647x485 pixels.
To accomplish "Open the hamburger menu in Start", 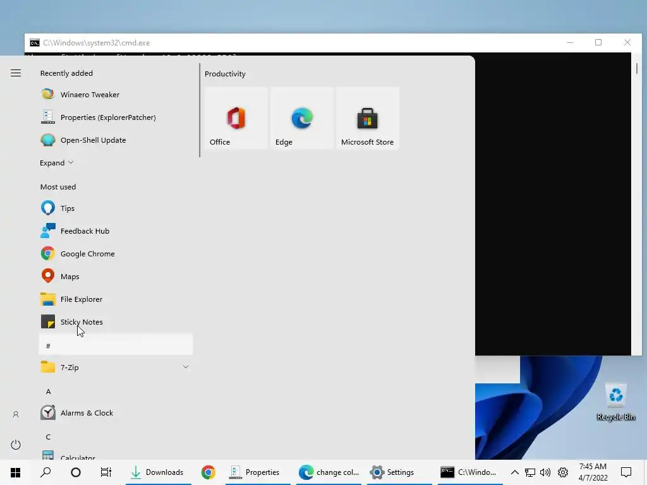I will coord(16,73).
